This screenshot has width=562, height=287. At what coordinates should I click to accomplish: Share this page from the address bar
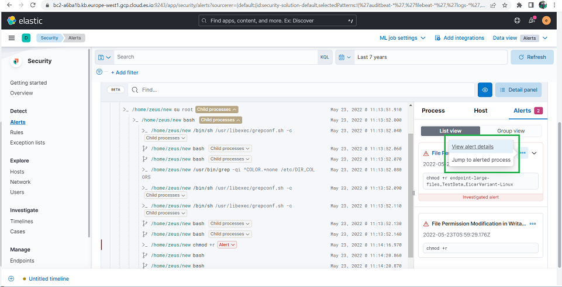coord(494,5)
